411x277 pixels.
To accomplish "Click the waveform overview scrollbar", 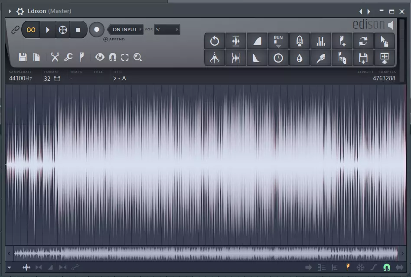I will 205,253.
